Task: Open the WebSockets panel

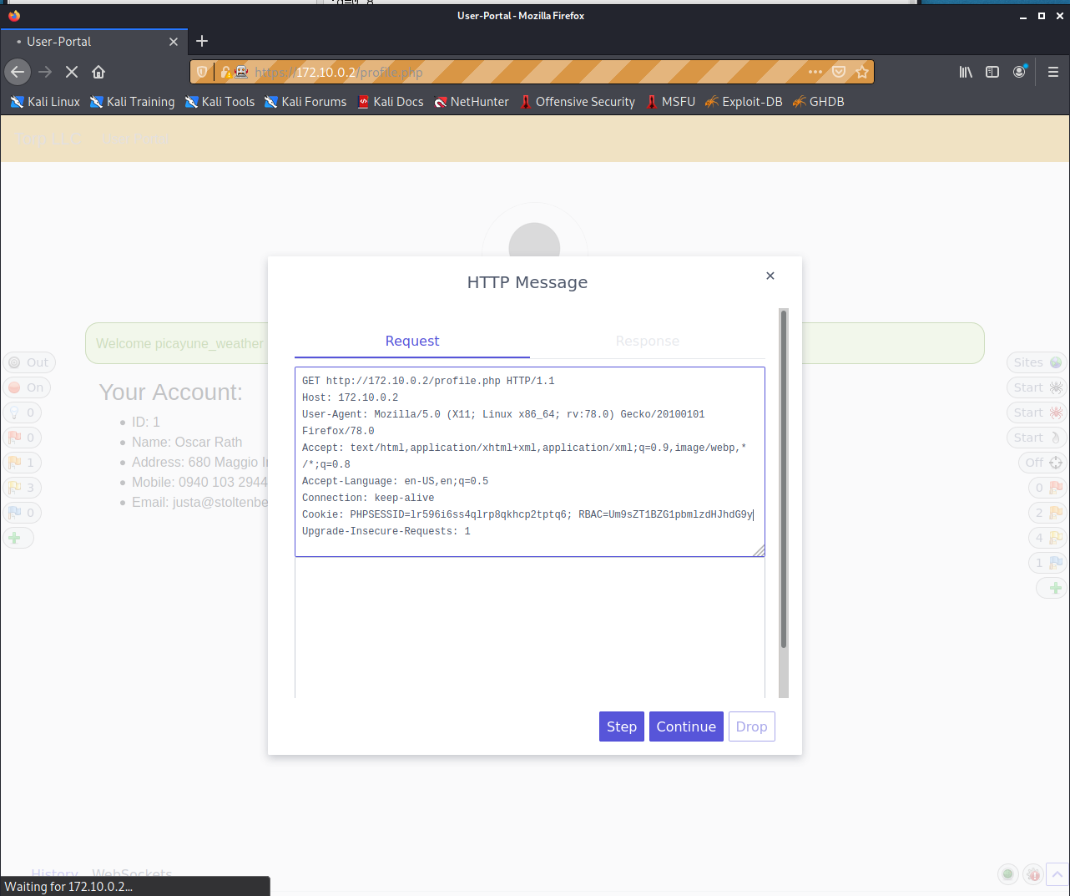Action: coord(131,873)
